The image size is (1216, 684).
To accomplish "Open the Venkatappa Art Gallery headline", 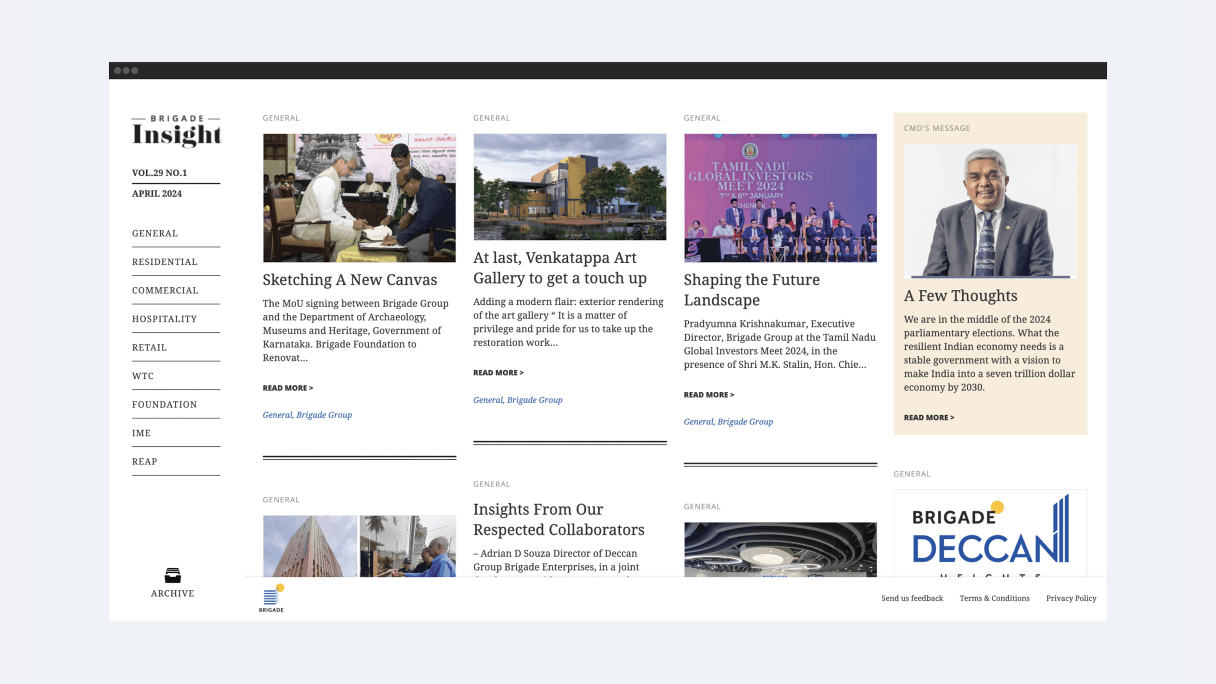I will pos(560,267).
